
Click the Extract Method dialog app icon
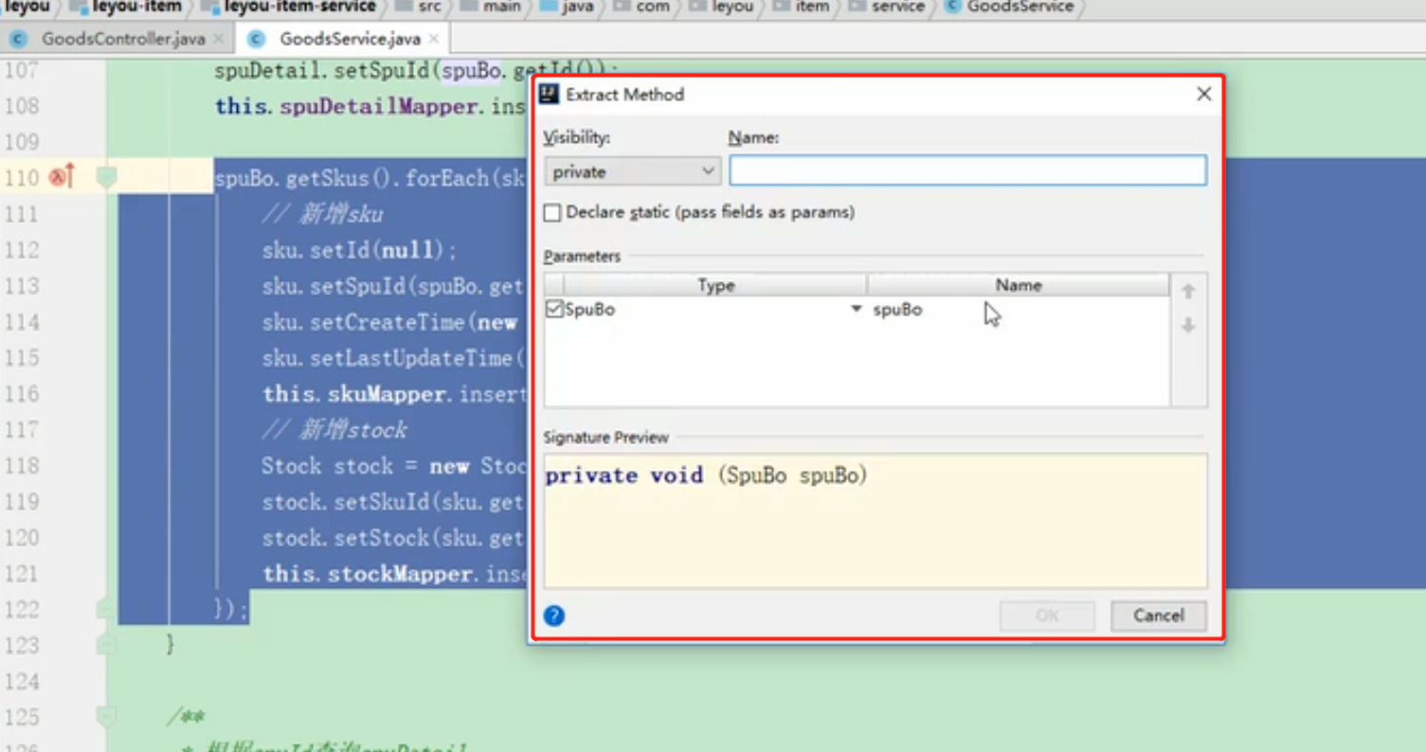click(549, 94)
